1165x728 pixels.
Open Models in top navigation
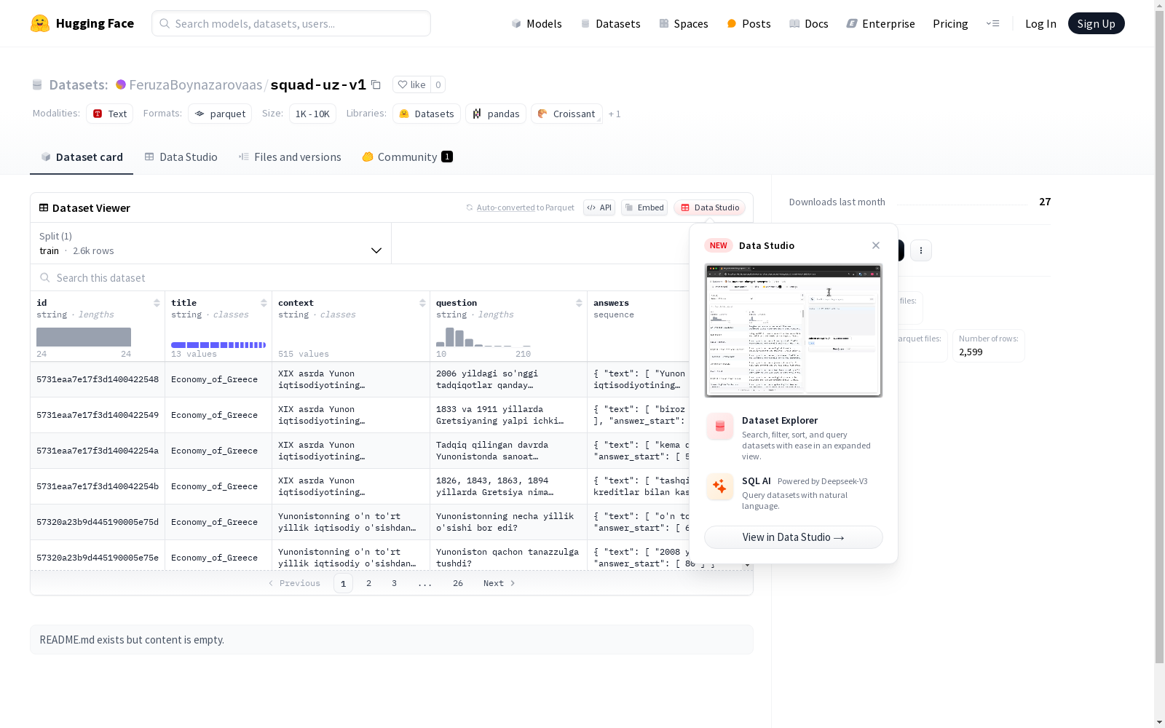[537, 23]
